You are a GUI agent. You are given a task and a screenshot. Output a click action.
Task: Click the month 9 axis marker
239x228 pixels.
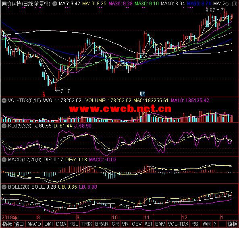point(78,218)
